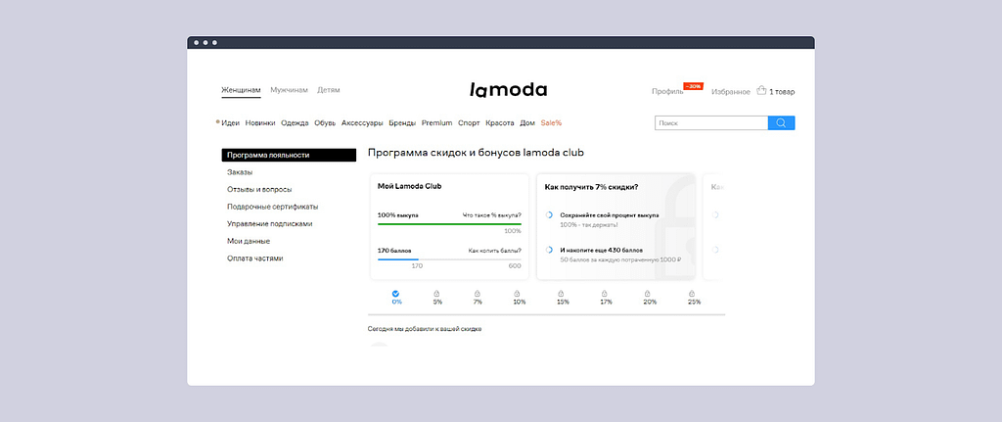Click the 'Как получить 7% скидки?' card
The height and width of the screenshot is (422, 1002).
click(616, 226)
